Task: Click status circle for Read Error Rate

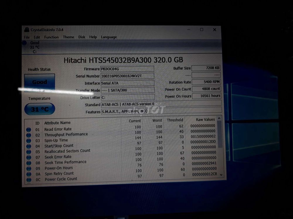Action: pos(29,129)
